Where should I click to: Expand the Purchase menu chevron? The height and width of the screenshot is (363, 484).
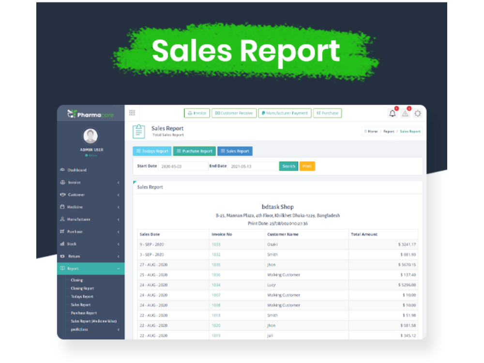pos(119,232)
